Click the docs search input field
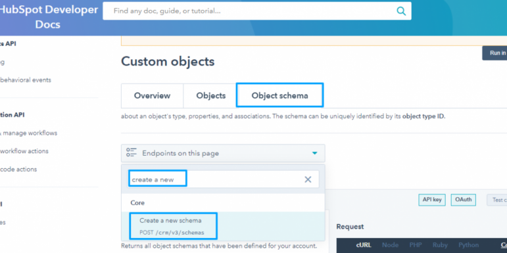The height and width of the screenshot is (253, 507). coord(257,11)
